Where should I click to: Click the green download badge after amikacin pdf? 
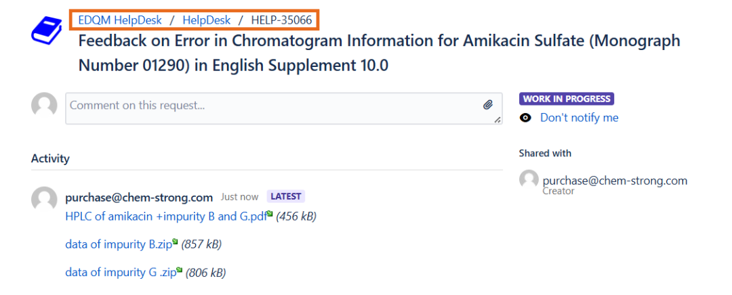coord(269,213)
